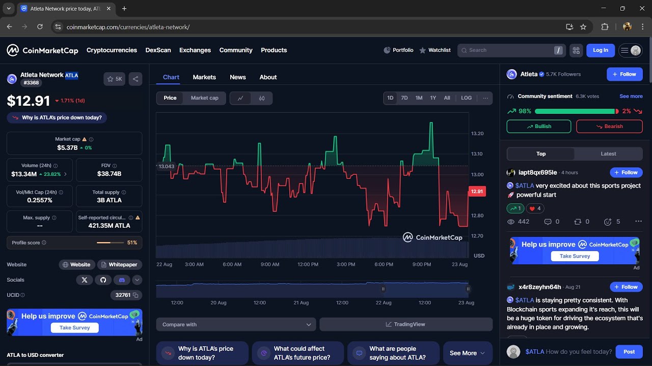Open Chrome tab search dropdown arrow

(9, 9)
